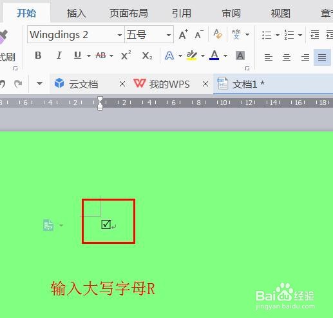333x318 pixels.
Task: Open the 插入 ribbon tab
Action: coord(77,14)
